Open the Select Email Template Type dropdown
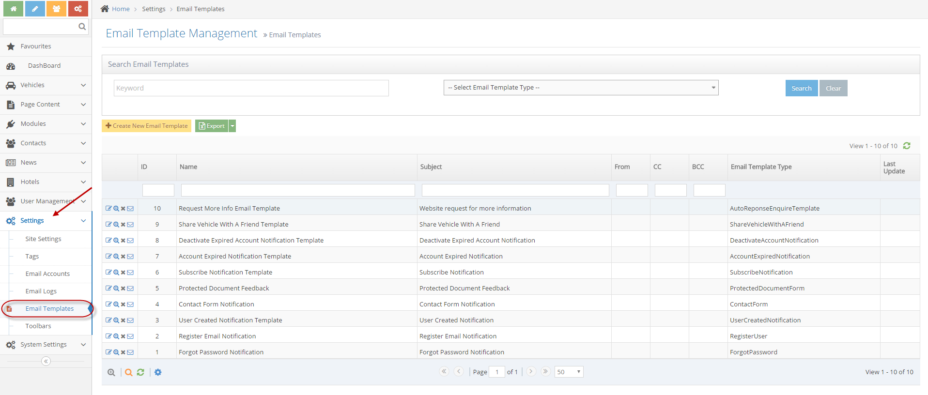928x395 pixels. click(x=581, y=88)
